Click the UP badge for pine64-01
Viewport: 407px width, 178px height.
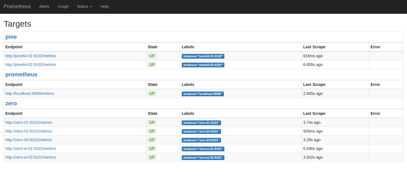(152, 56)
